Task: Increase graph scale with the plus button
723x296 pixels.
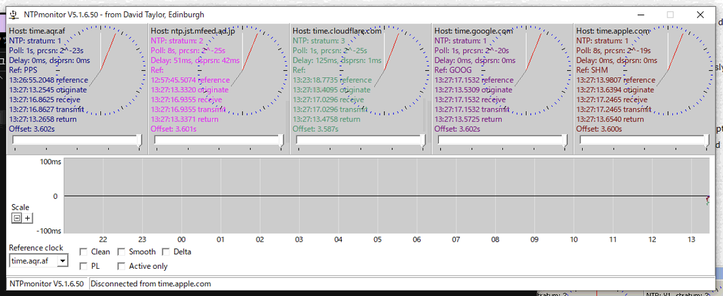Action: click(x=27, y=218)
